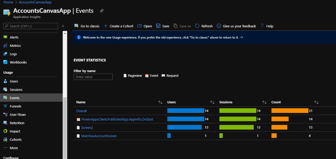Click the Save disk icon
This screenshot has height=159, width=336.
(x=158, y=26)
